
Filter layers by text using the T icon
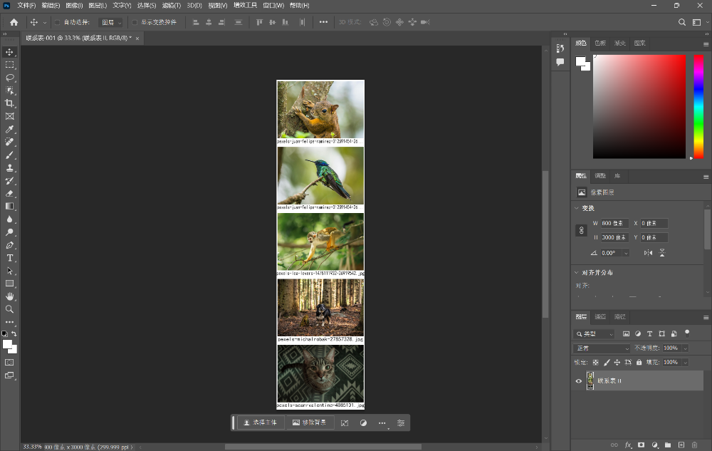tap(649, 333)
